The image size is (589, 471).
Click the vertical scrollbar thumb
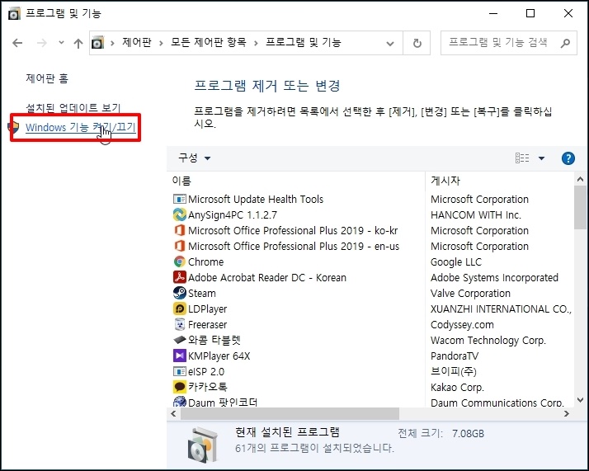coord(581,208)
